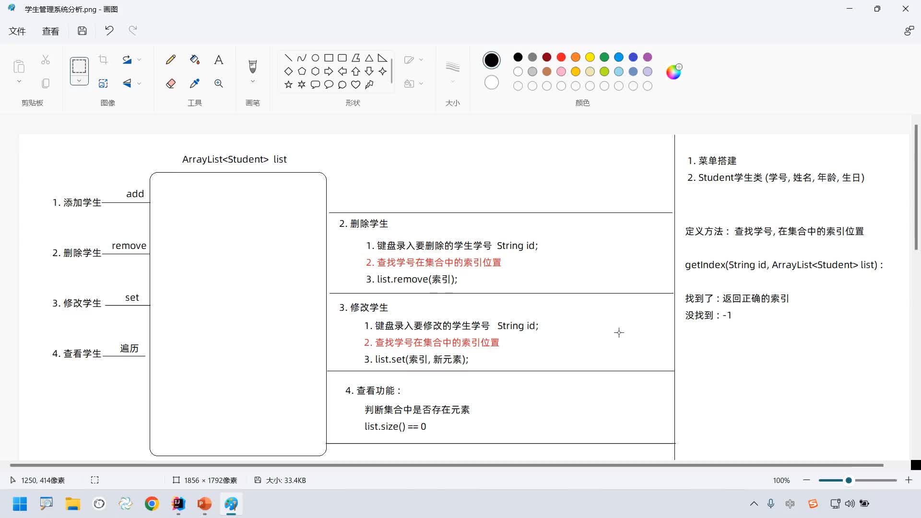Choose the Triangle shape
This screenshot has height=518, width=921.
(x=369, y=58)
